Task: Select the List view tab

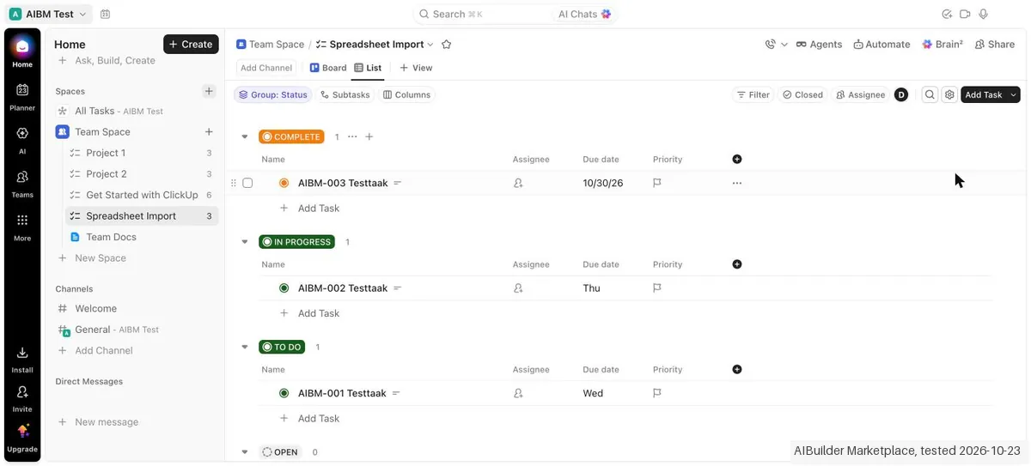Action: click(368, 68)
